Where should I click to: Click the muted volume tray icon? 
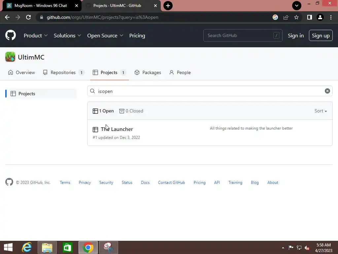coord(307,247)
